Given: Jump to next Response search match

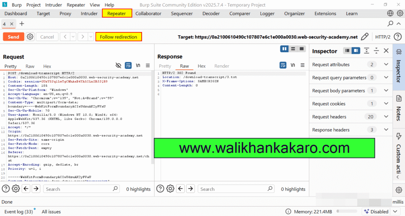Looking at the screenshot, I should point(191,189).
